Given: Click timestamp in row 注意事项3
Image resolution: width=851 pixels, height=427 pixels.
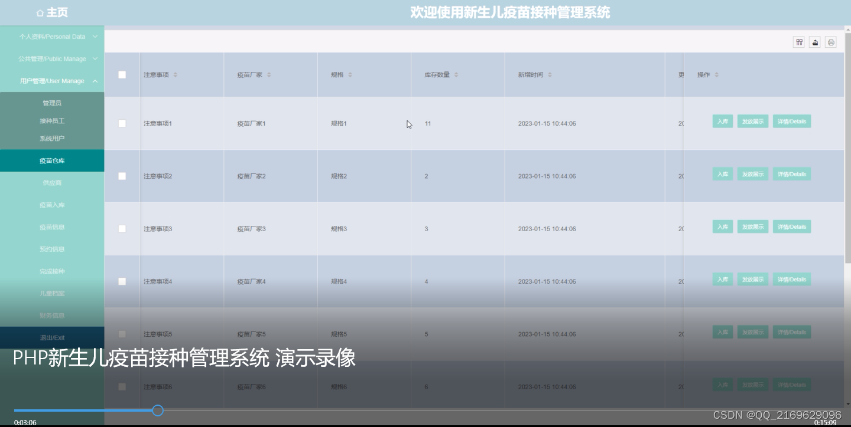Looking at the screenshot, I should [547, 228].
